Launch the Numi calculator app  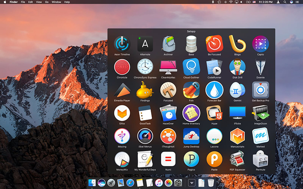click(168, 159)
